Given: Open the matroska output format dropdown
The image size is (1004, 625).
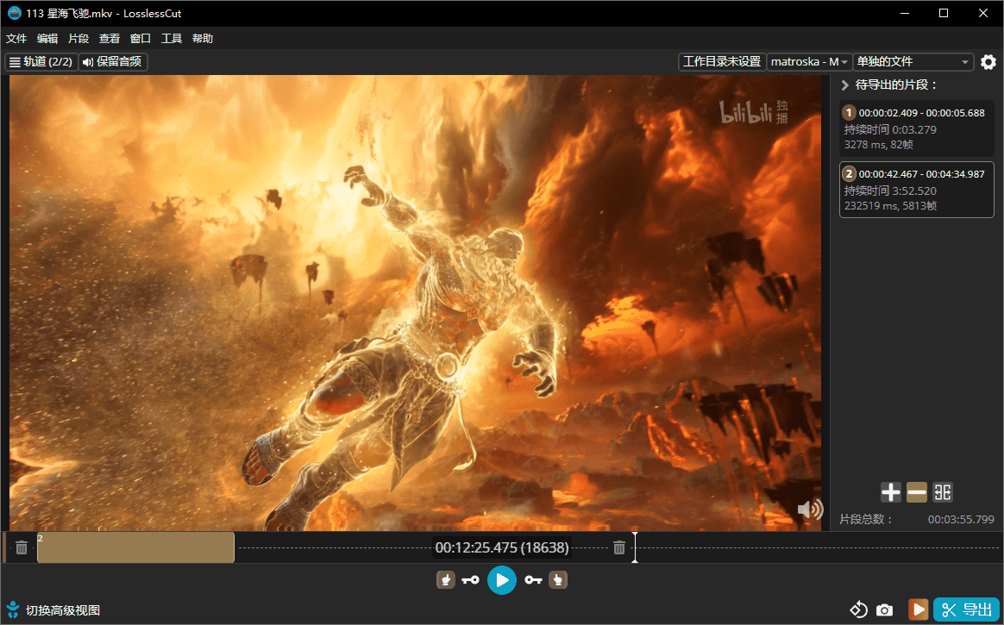Looking at the screenshot, I should point(809,62).
